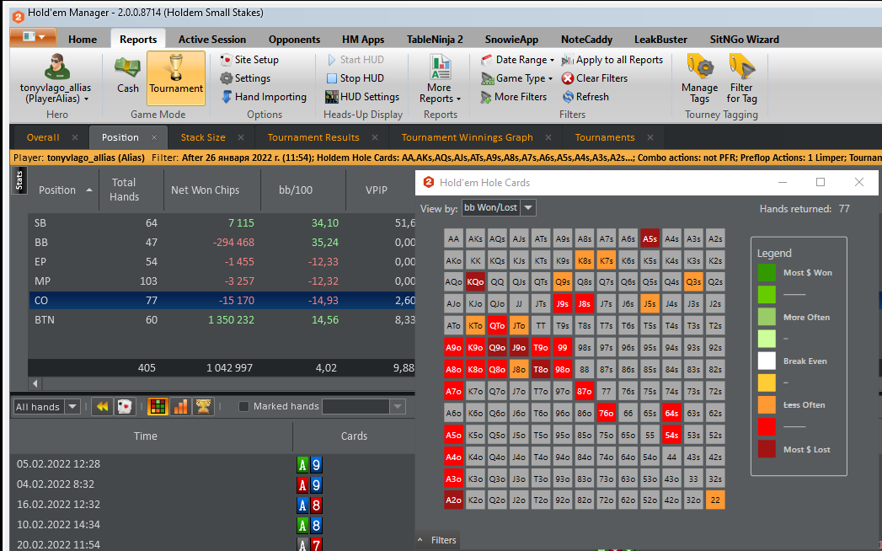Click the Net Won Chips column header
882x551 pixels.
click(x=206, y=190)
